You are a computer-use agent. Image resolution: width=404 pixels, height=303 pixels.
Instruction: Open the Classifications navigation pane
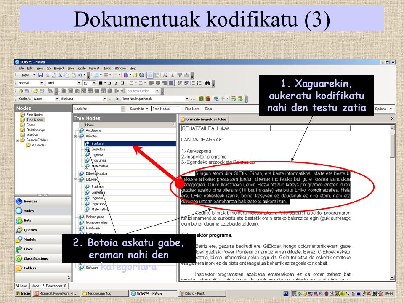click(43, 258)
